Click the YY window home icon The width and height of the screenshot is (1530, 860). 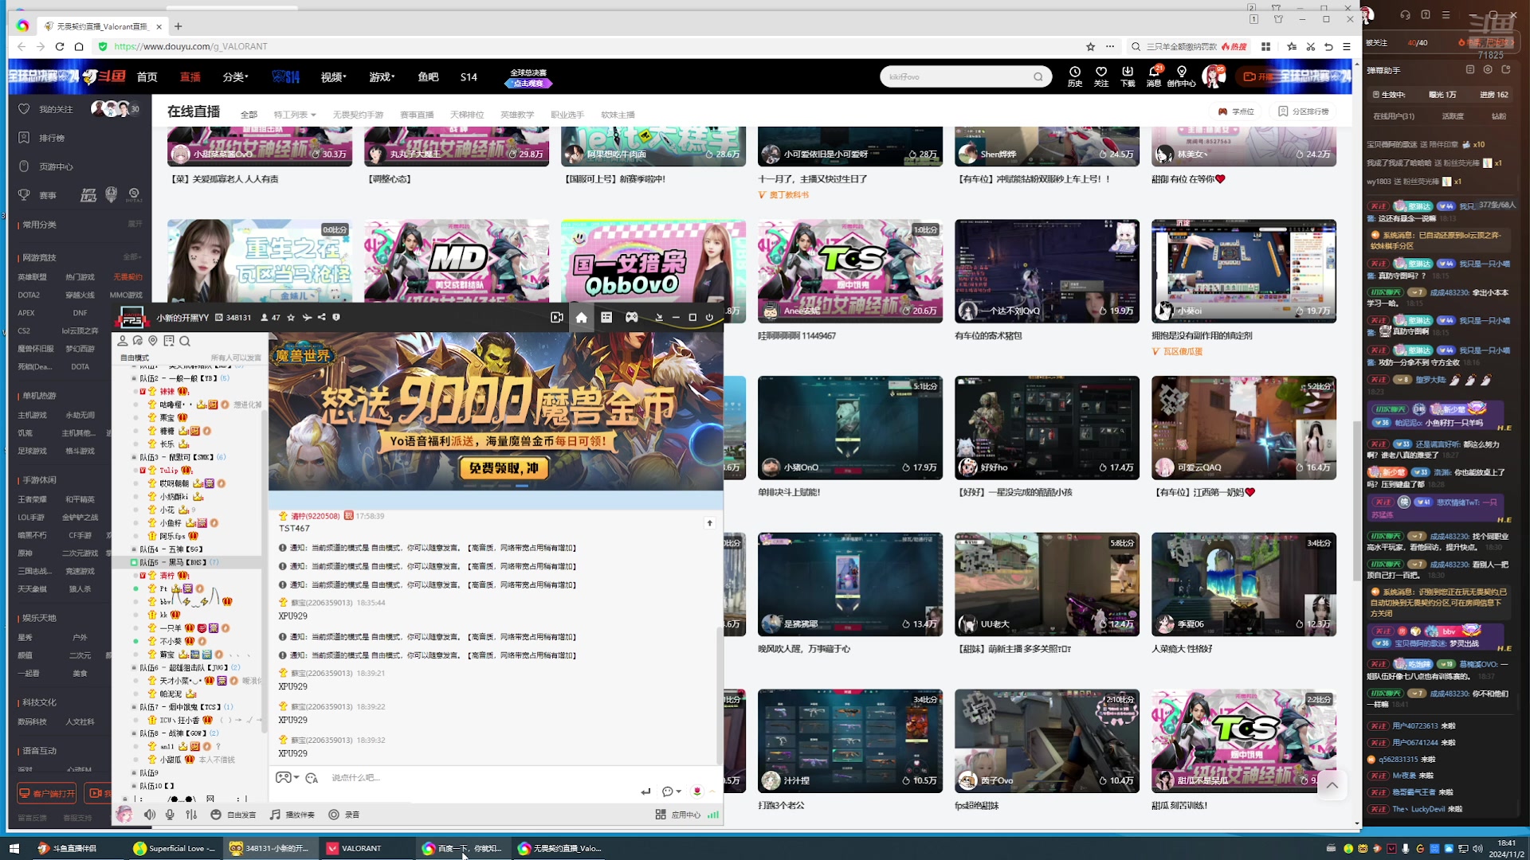pos(582,318)
